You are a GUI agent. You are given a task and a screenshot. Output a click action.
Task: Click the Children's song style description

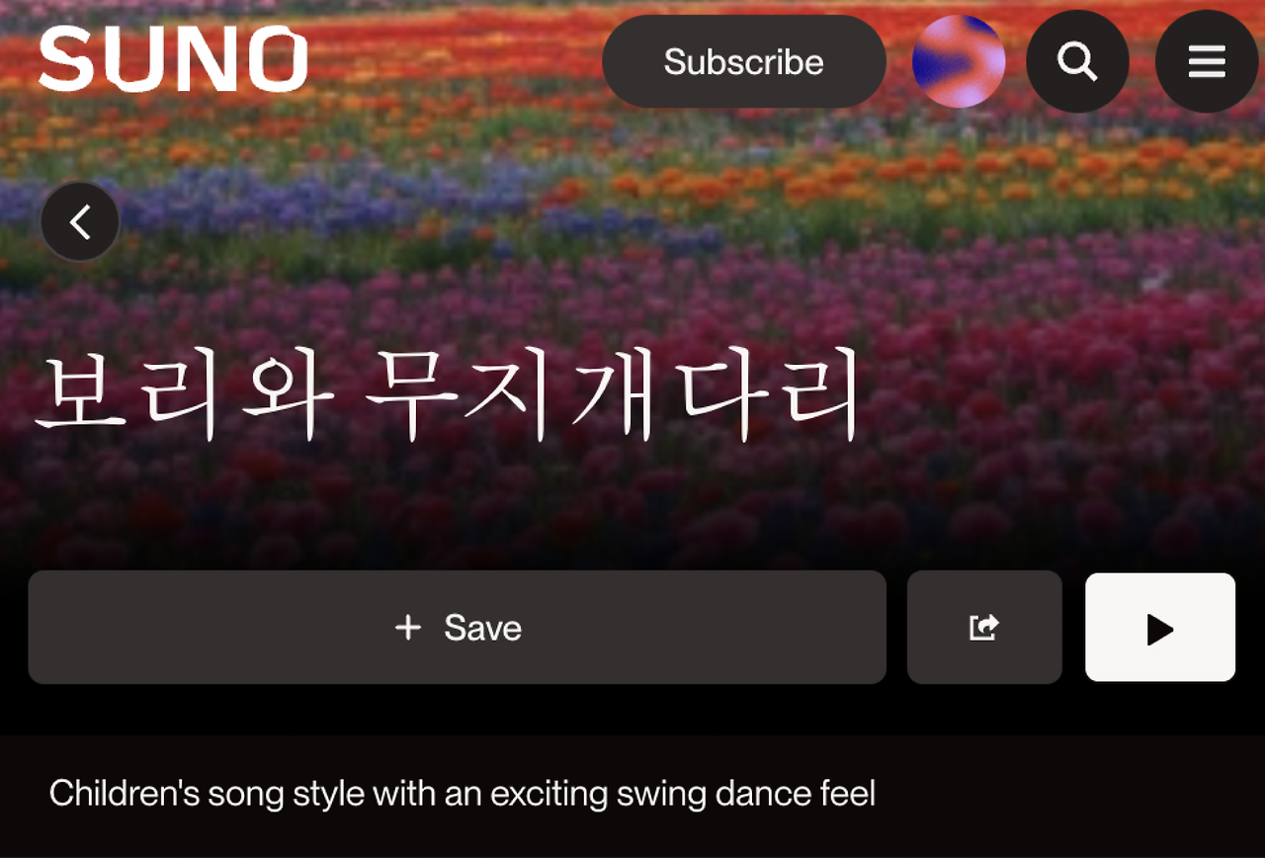[463, 793]
